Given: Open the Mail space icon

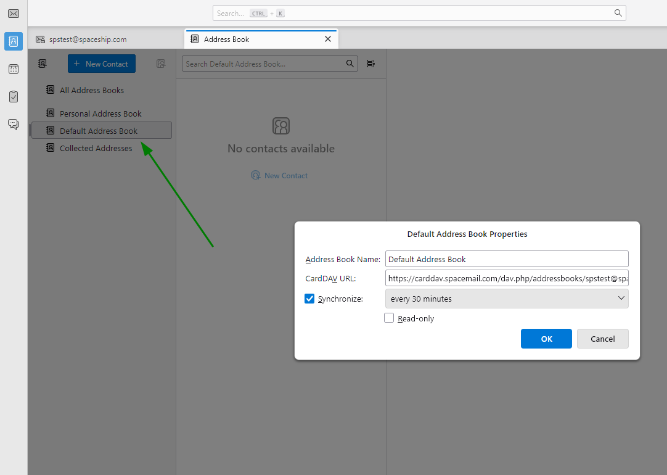Looking at the screenshot, I should click(13, 13).
